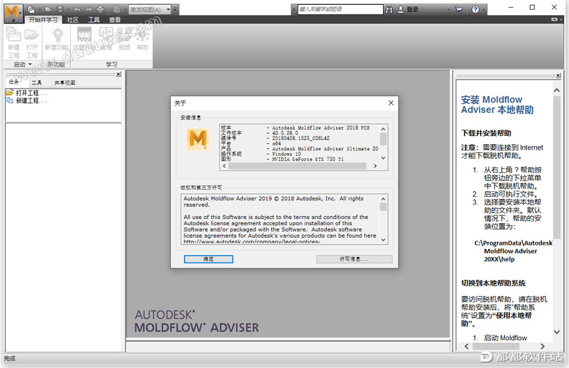
Task: Maximize the application window
Action: (532, 7)
